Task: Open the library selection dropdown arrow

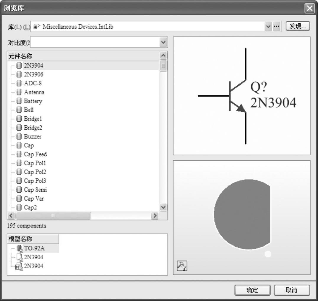Action: click(268, 27)
